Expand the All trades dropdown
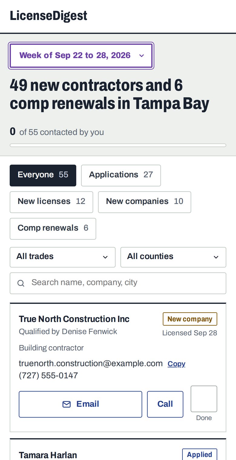The width and height of the screenshot is (236, 460). [x=63, y=257]
